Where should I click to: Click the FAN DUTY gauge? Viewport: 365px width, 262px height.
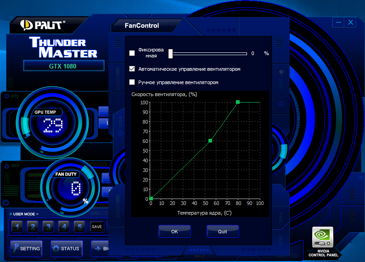click(70, 187)
